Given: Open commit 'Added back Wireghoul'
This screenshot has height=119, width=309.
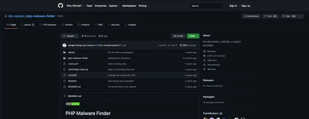Looking at the screenshot, I should (119, 58).
